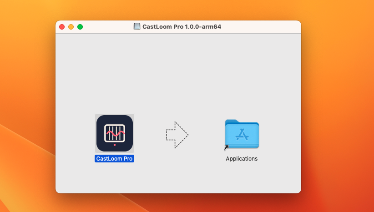The height and width of the screenshot is (212, 374).
Task: Click the disk image icon in title bar
Action: click(x=136, y=26)
